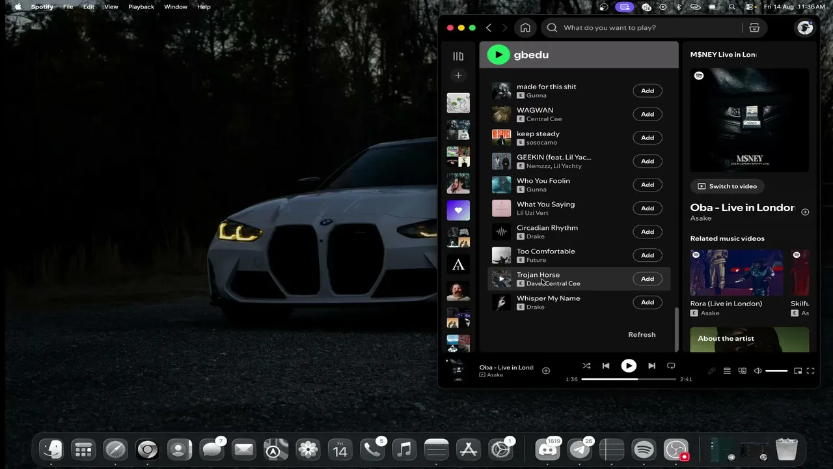Open Safari from the Dock
Screen dimensions: 833x469
pos(116,449)
